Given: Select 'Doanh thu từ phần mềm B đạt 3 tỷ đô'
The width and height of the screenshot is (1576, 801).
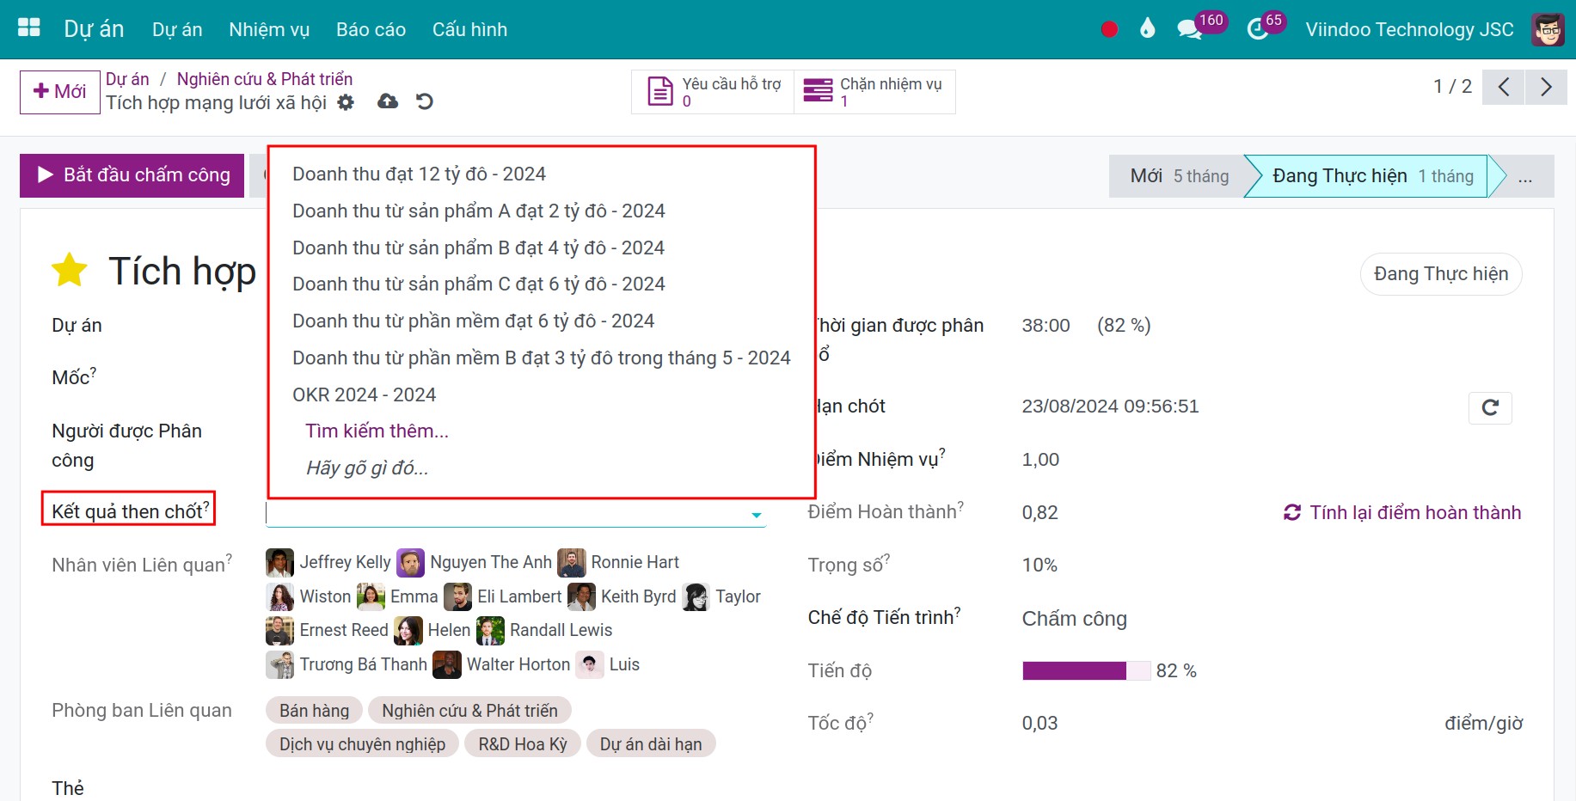Looking at the screenshot, I should pos(542,358).
